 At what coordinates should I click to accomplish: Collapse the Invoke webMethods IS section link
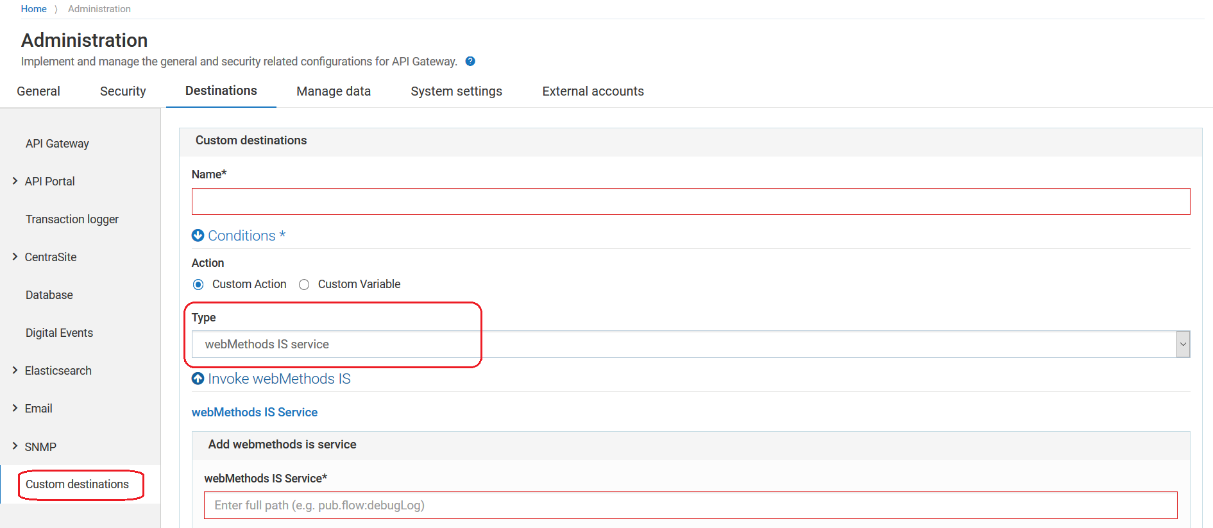click(x=279, y=379)
